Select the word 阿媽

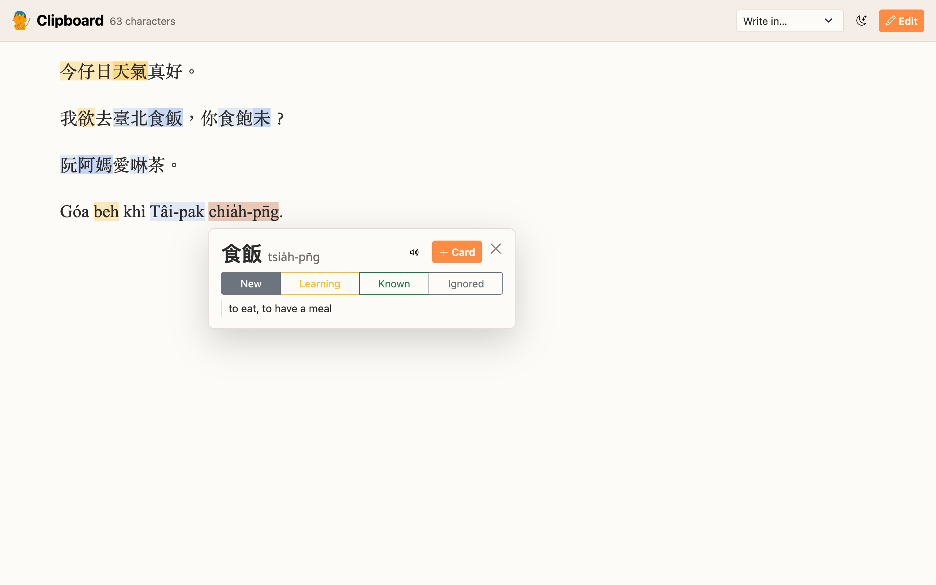95,165
